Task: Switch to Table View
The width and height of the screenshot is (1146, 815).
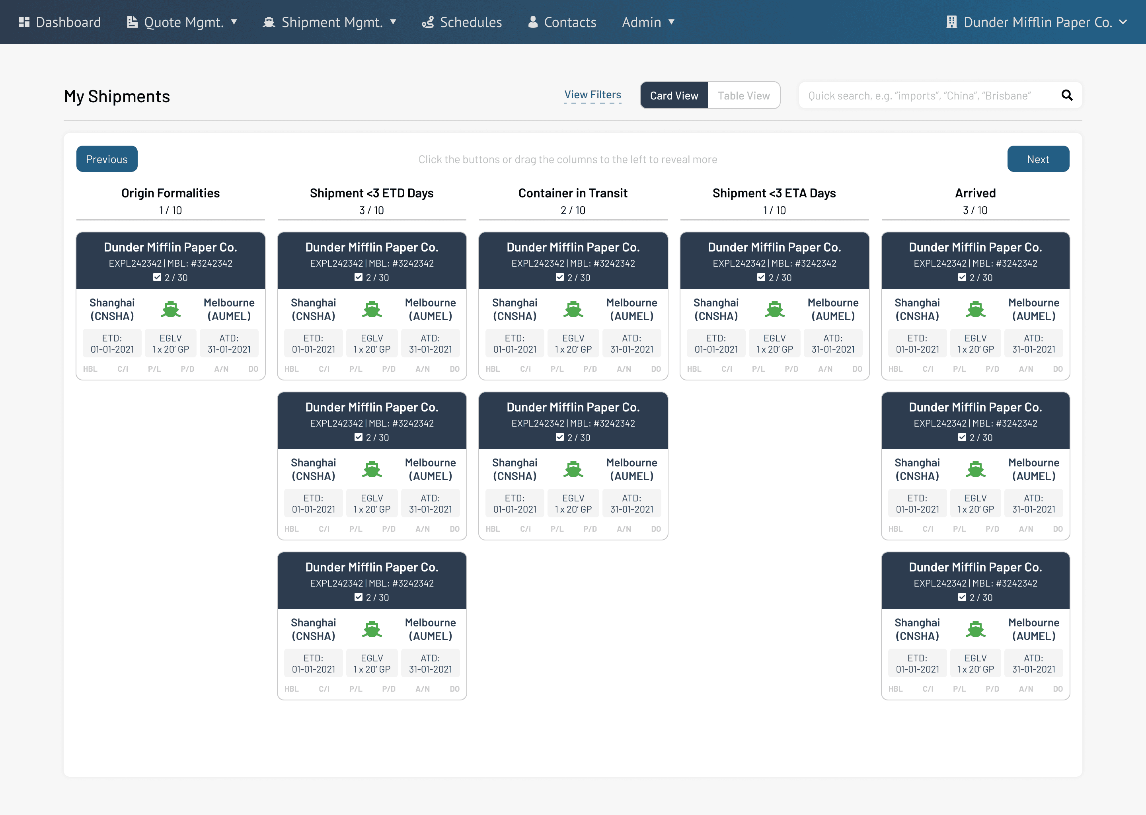Action: 744,96
